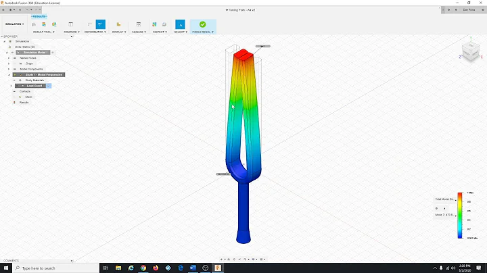487x273 pixels.
Task: Click the Manage icon in ribbon
Action: click(139, 24)
